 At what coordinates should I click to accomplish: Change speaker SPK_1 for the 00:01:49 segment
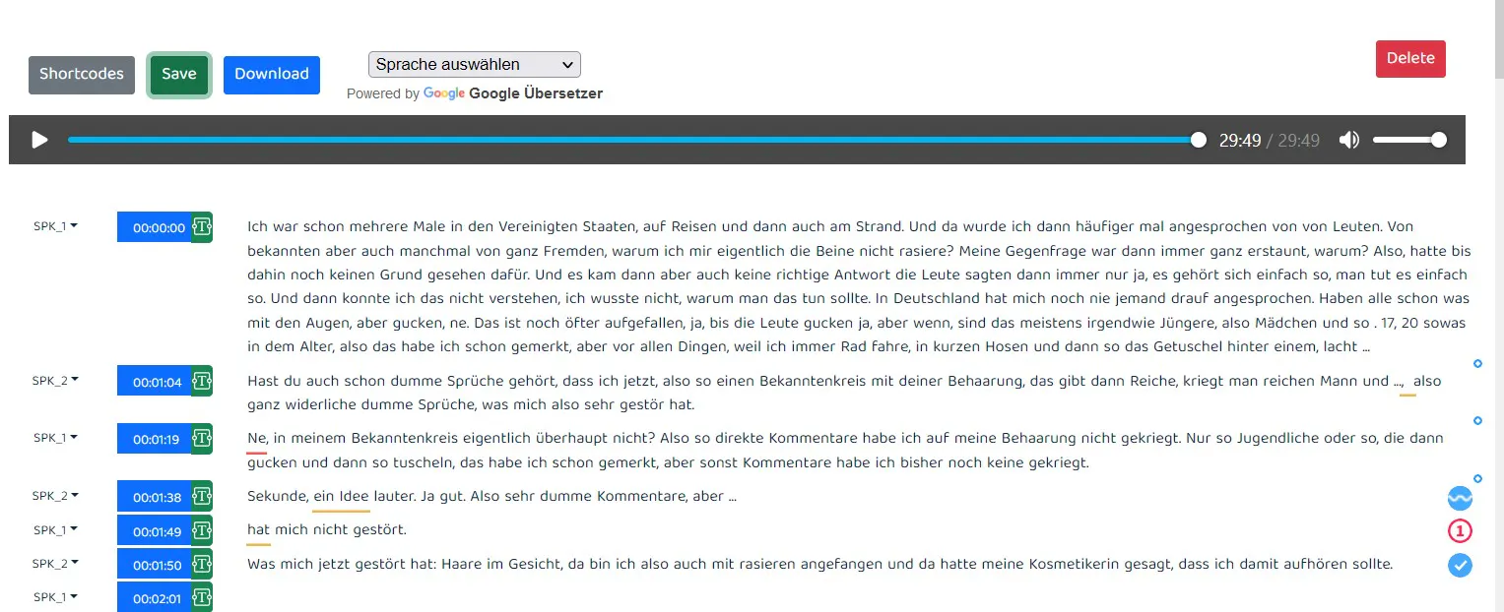click(x=55, y=529)
